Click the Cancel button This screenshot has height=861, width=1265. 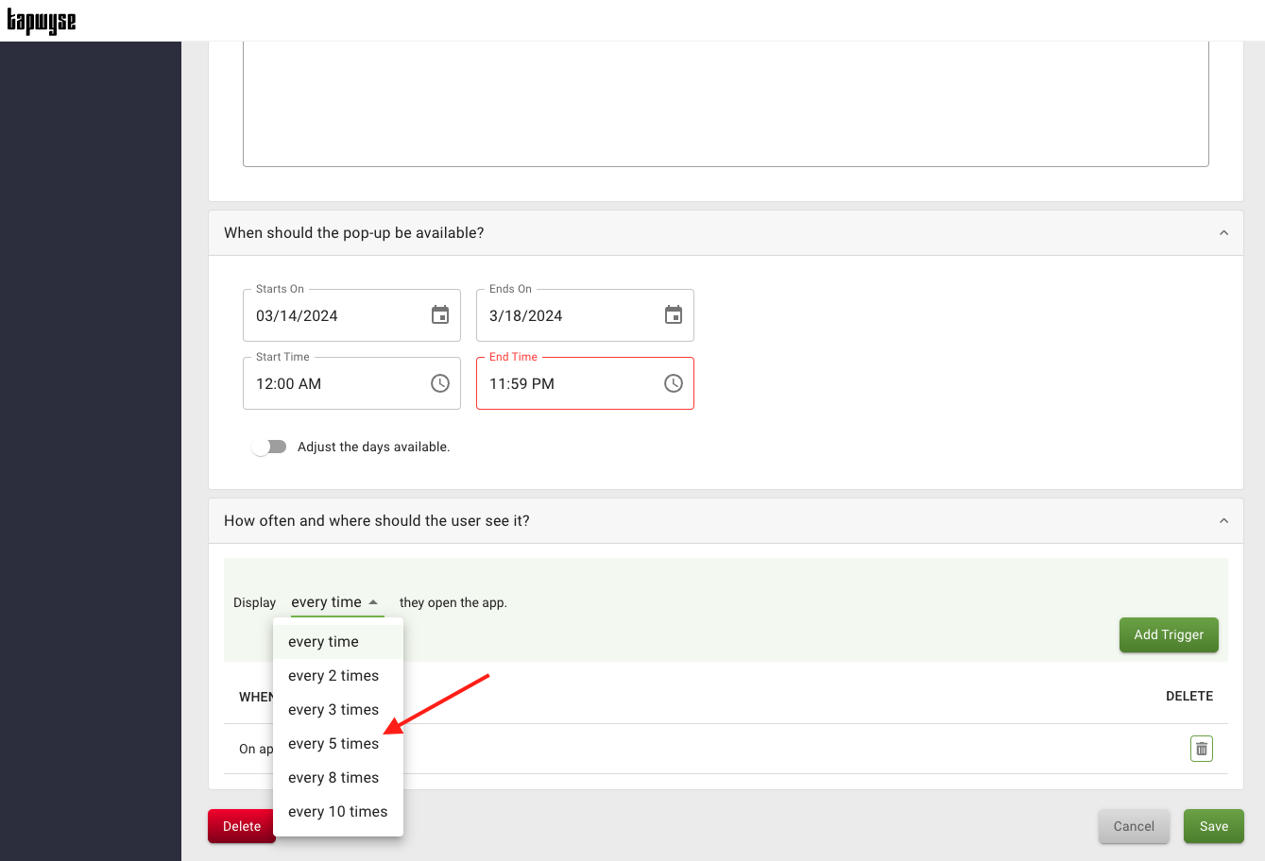[x=1134, y=826]
